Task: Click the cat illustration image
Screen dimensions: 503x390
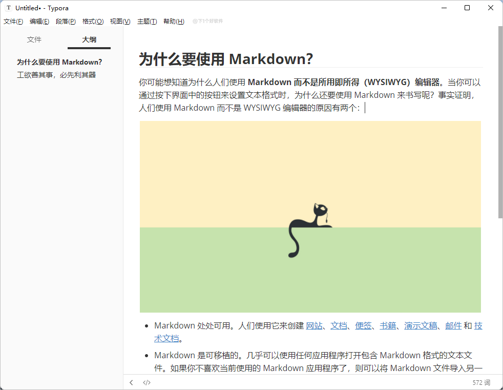Action: pos(310,217)
